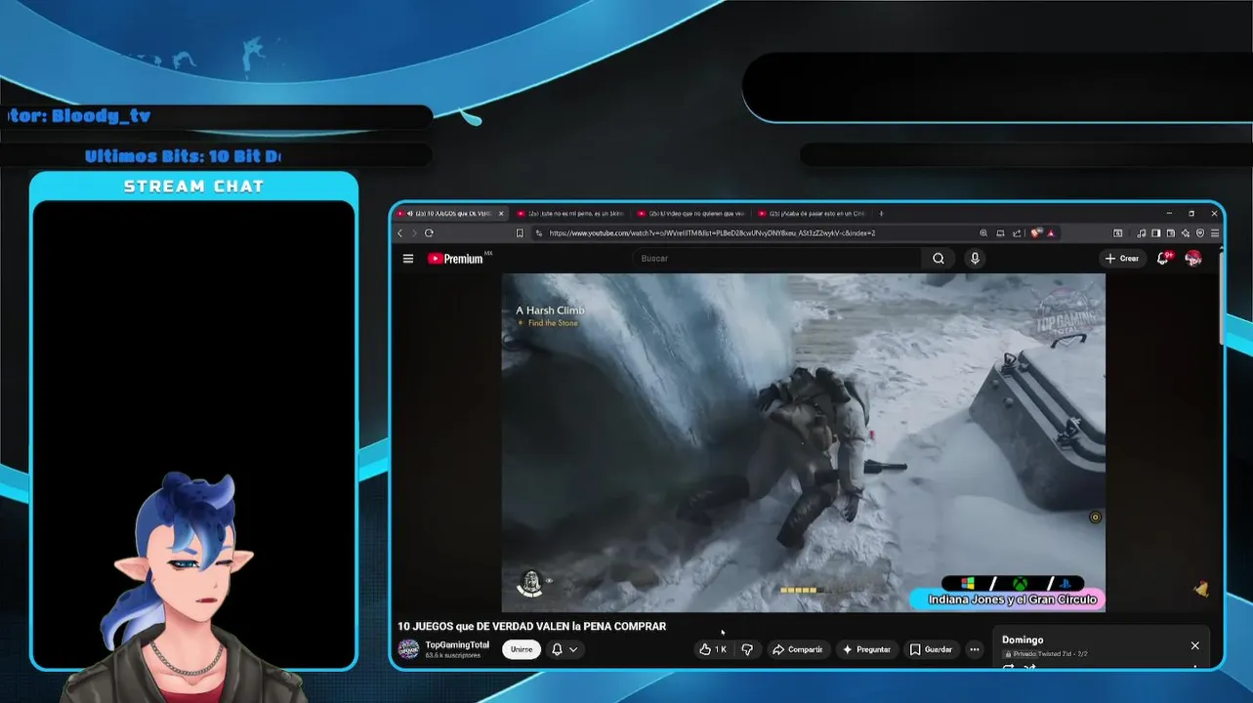Viewport: 1253px width, 703px height.
Task: Toggle the browser sidebar panel icon
Action: coord(1156,233)
